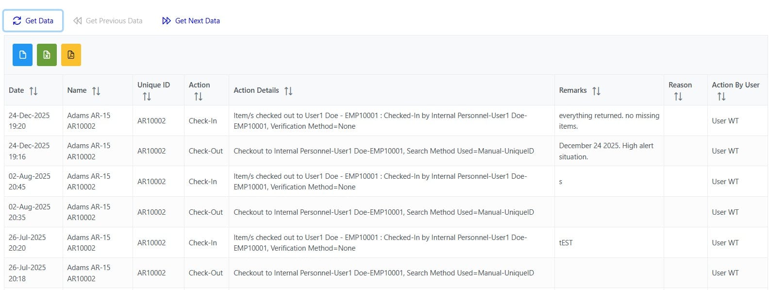This screenshot has height=290, width=771.
Task: Open the next page with Get Next Data
Action: pos(191,20)
